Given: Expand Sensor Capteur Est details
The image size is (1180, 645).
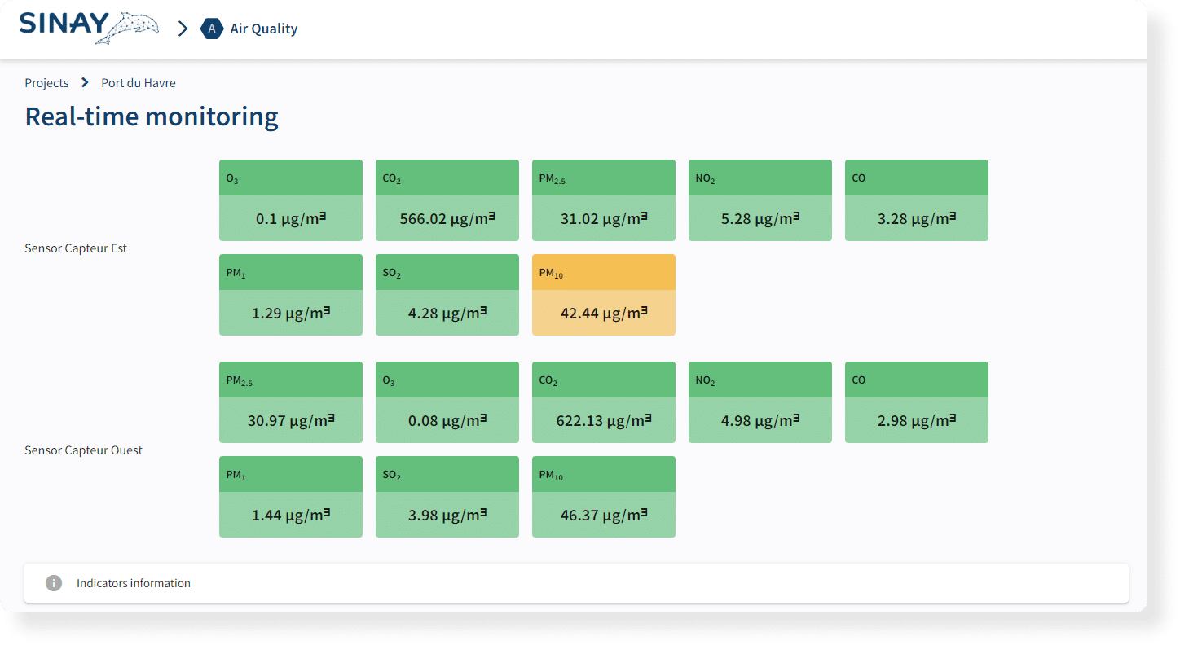Looking at the screenshot, I should tap(75, 248).
